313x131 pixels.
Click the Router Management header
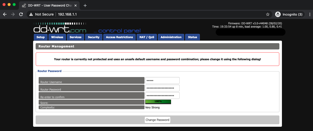(x=157, y=46)
